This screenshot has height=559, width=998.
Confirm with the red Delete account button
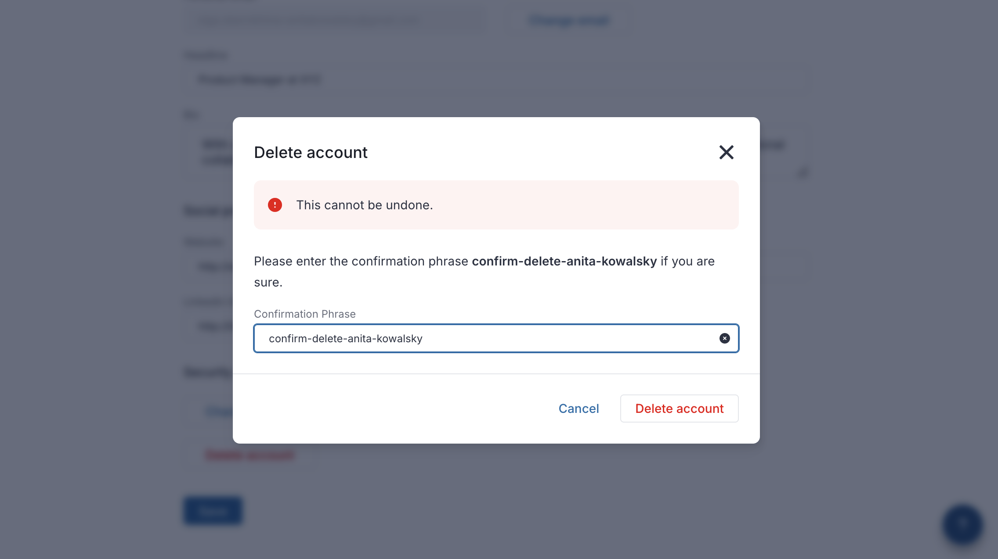point(679,408)
